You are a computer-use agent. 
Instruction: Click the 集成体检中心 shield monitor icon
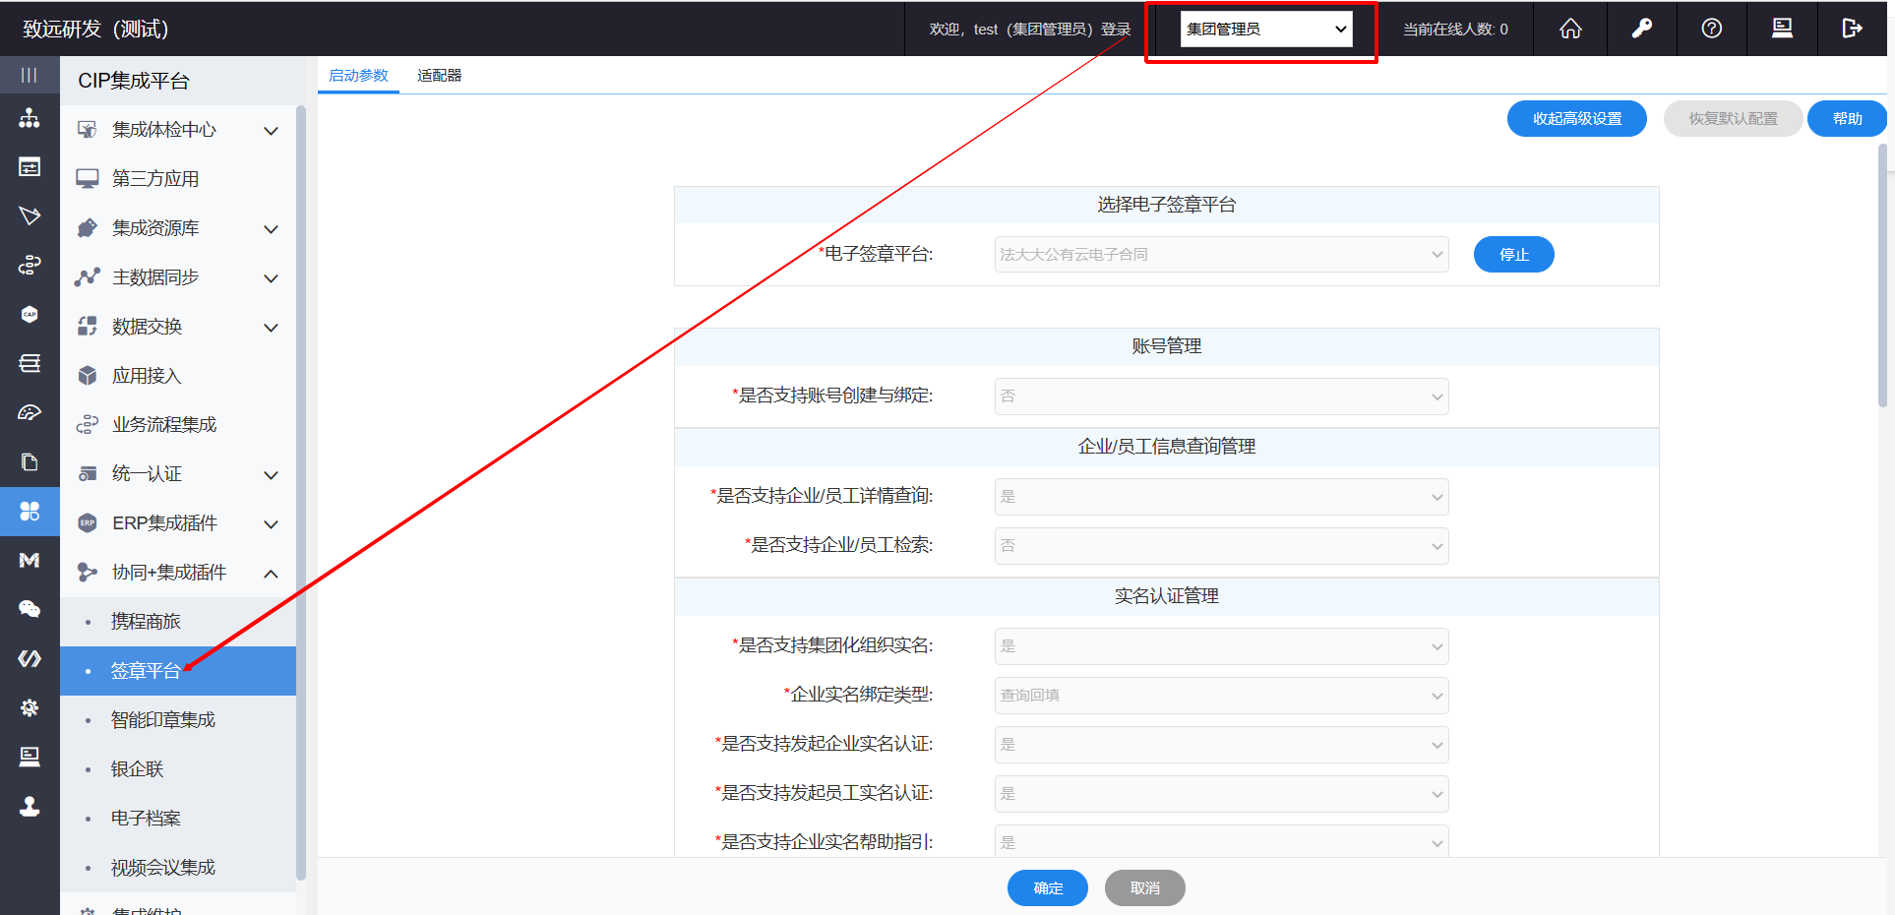click(x=88, y=130)
